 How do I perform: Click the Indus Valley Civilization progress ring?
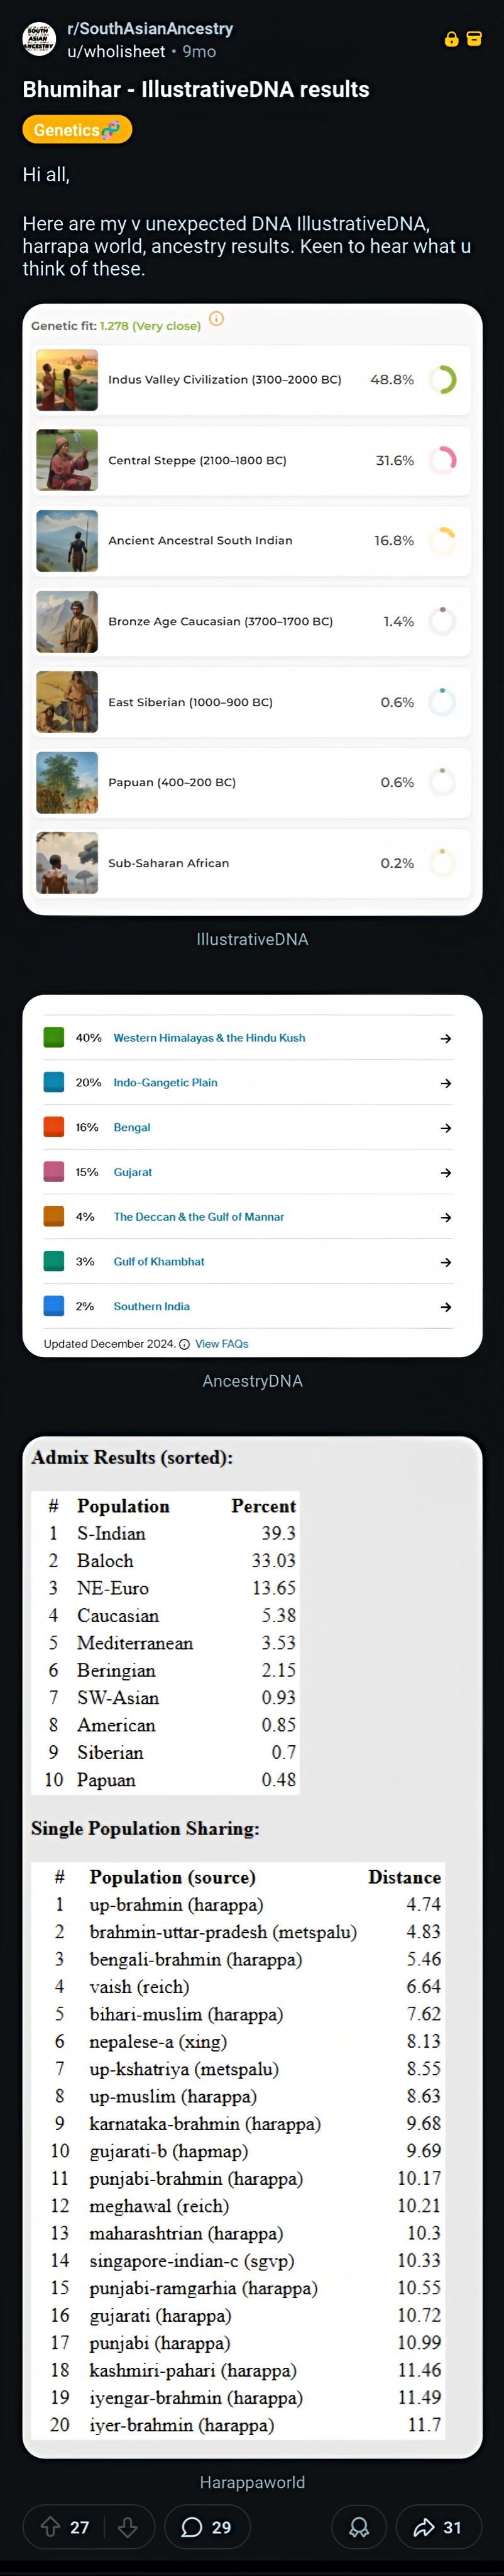click(442, 380)
